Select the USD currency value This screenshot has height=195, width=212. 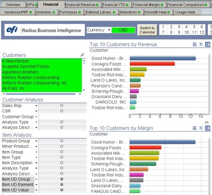click(x=123, y=30)
